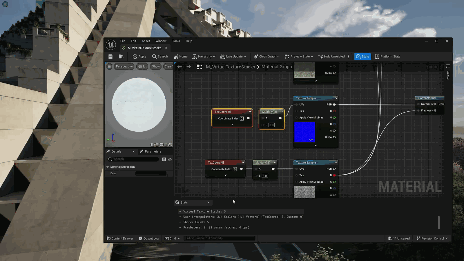Toggle the Stats button

tap(362, 57)
